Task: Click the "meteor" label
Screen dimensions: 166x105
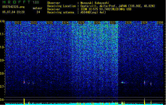Action: pos(37,8)
